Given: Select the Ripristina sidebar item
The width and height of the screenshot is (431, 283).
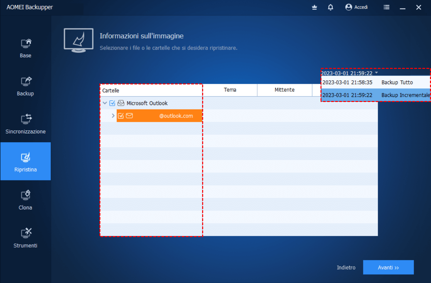Looking at the screenshot, I should click(x=25, y=161).
